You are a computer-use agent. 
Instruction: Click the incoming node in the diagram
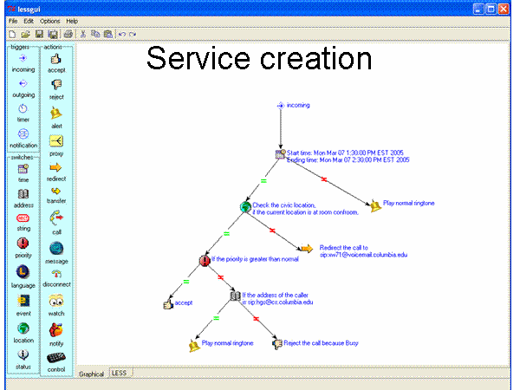[280, 105]
